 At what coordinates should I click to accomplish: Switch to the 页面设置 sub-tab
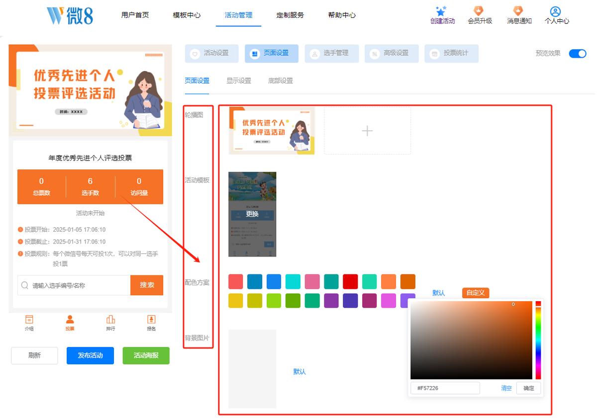(x=197, y=81)
